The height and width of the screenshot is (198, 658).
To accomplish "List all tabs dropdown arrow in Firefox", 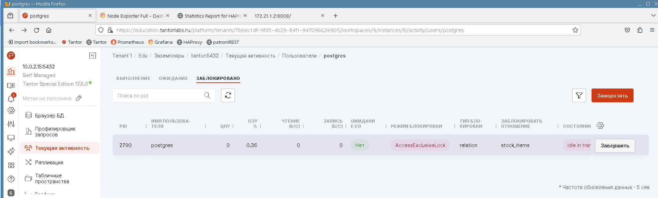I will [653, 15].
